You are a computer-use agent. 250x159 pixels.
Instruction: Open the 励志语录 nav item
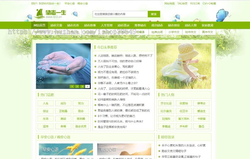coord(123,25)
